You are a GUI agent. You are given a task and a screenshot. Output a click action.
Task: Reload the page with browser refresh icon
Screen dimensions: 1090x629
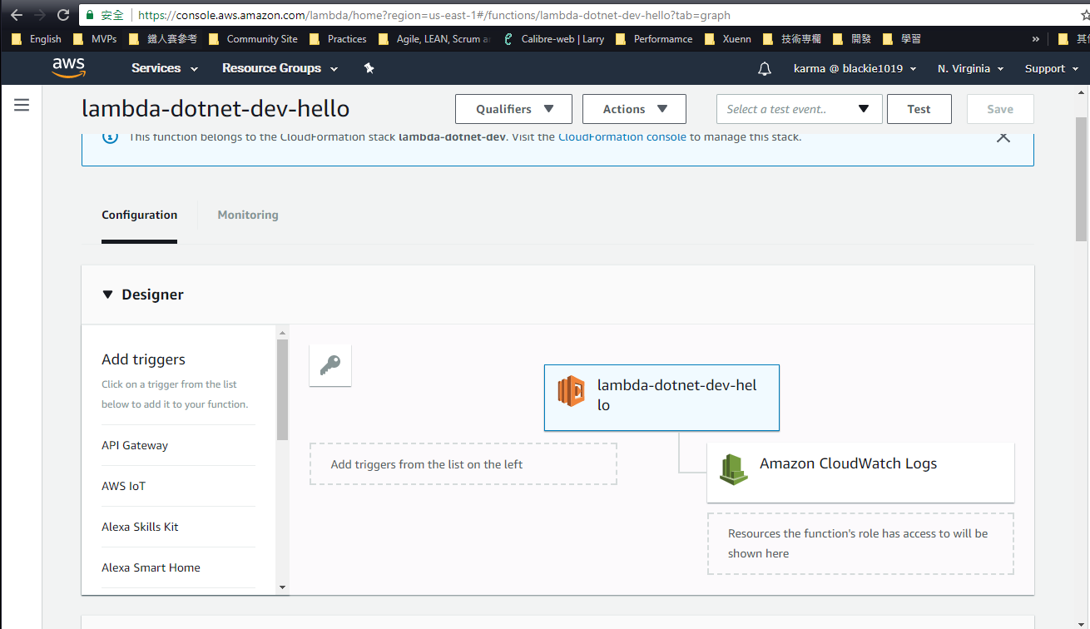pos(63,15)
